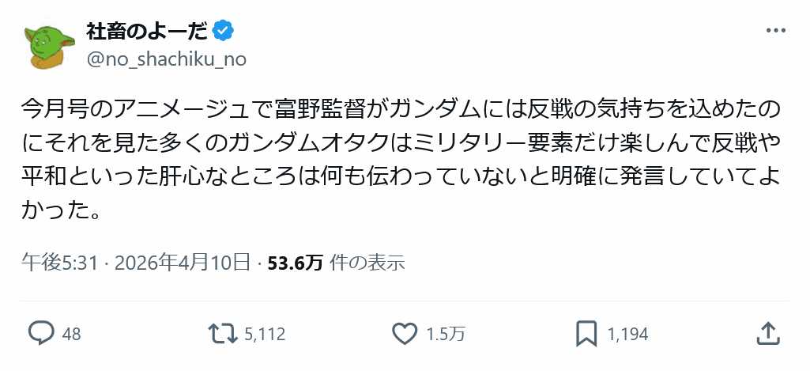
Task: Open the three-dot more options menu
Action: click(777, 31)
